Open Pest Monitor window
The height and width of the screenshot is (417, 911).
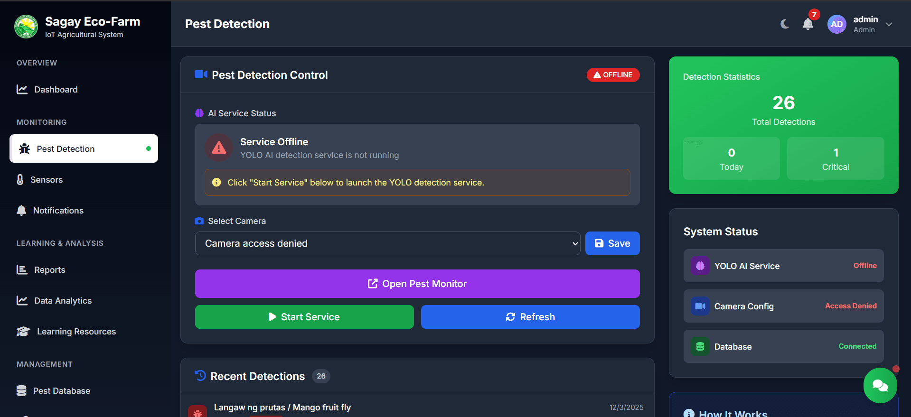click(x=417, y=284)
